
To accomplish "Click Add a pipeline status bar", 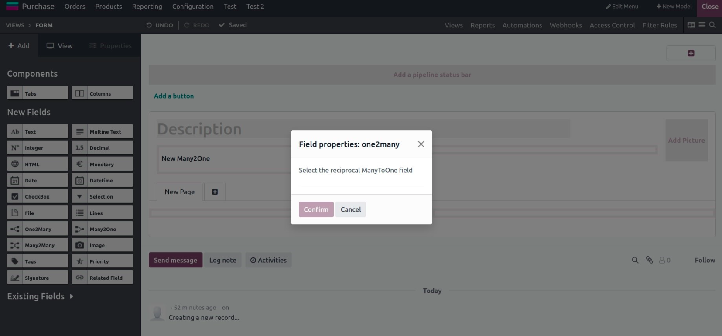I will [432, 75].
